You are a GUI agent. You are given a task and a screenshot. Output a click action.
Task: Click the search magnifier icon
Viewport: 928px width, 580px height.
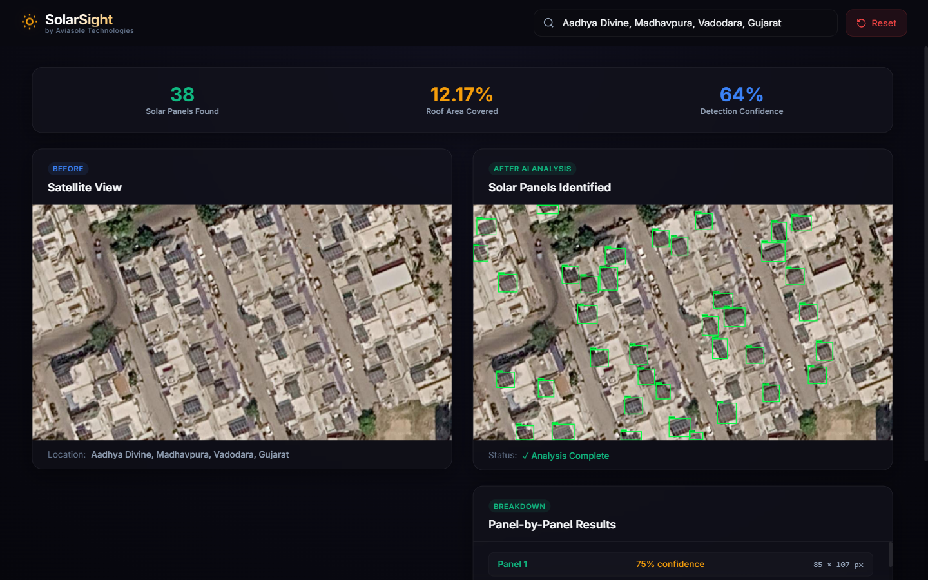point(548,23)
